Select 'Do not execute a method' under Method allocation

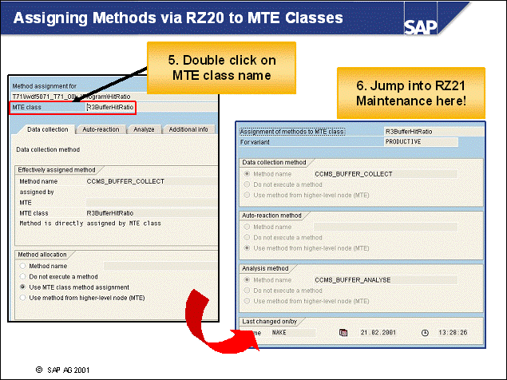pyautogui.click(x=23, y=276)
